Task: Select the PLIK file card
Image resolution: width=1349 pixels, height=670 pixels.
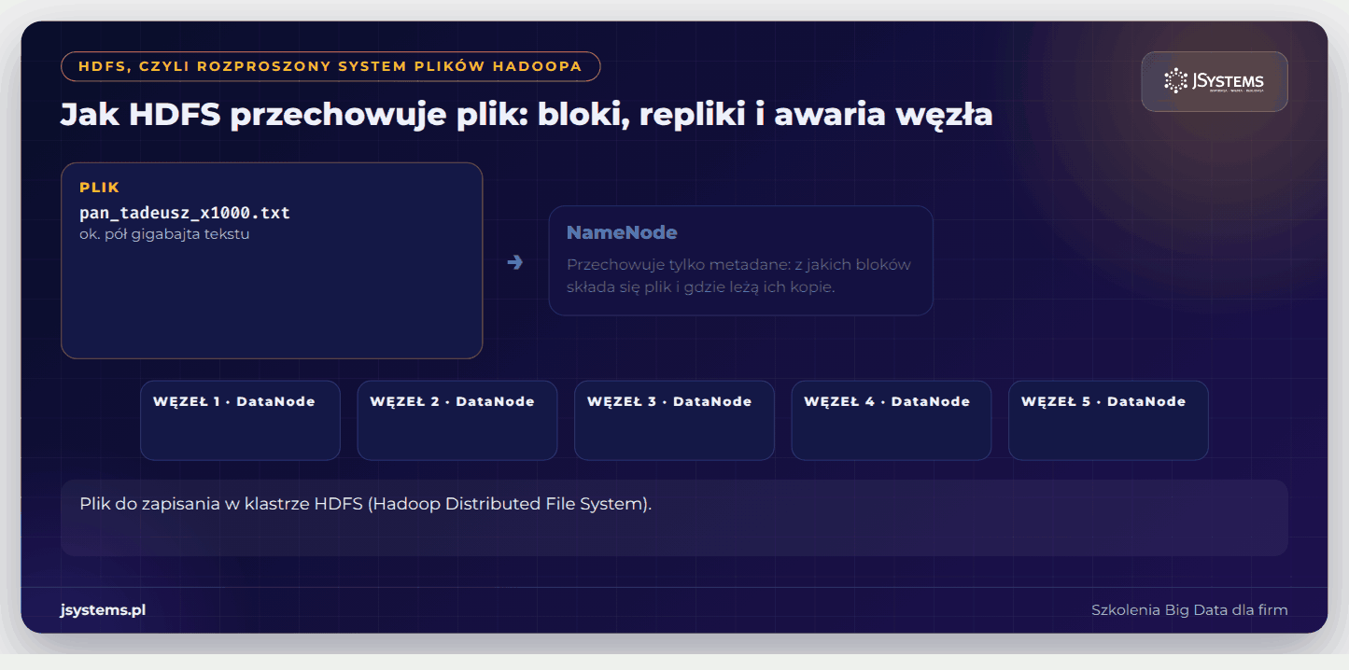Action: coord(272,260)
